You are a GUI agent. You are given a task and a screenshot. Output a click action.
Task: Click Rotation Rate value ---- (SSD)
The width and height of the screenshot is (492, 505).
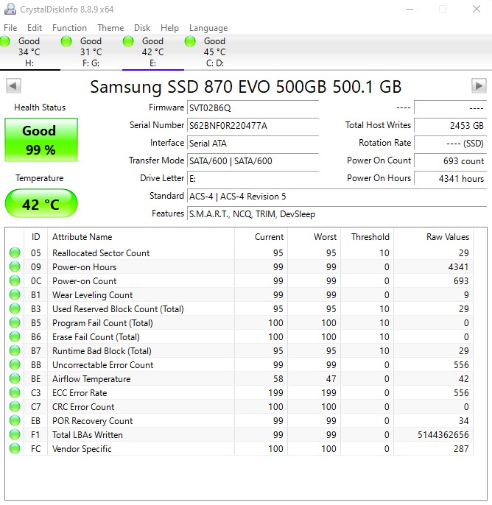[450, 144]
